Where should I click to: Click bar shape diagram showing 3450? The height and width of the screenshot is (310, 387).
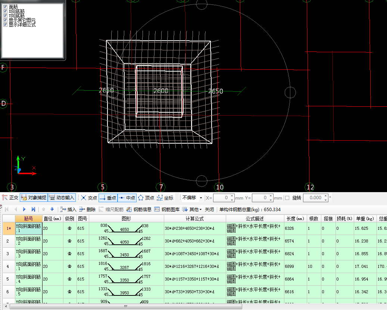point(127,254)
